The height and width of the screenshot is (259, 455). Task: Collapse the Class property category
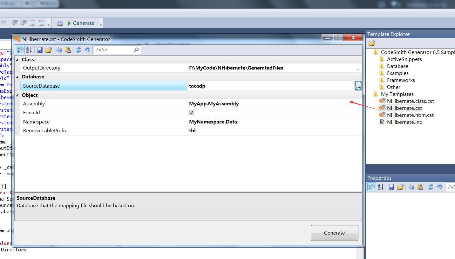tap(17, 59)
